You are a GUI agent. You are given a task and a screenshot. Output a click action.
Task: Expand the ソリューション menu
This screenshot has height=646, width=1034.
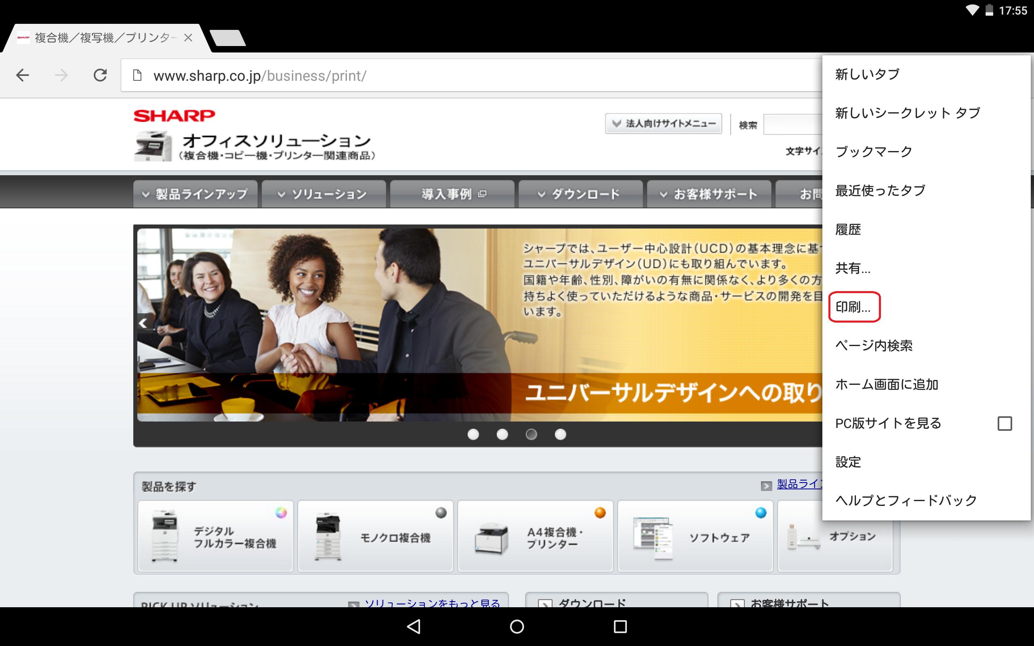[324, 194]
